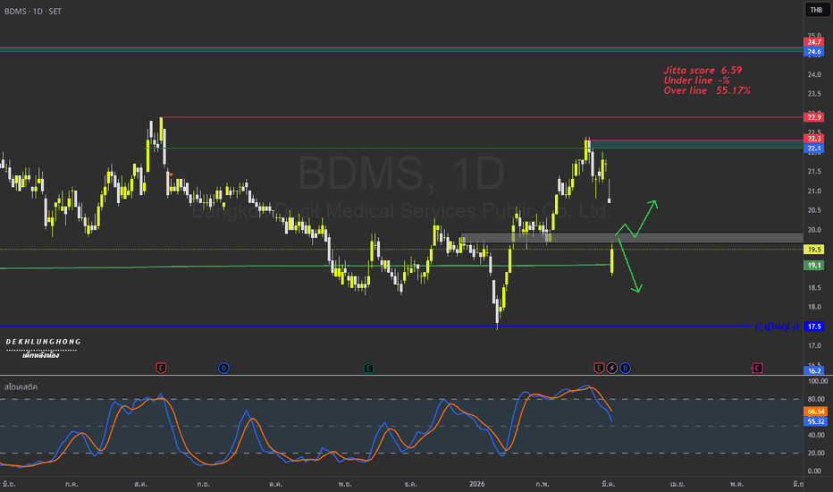Click the 2026 label on time axis

pyautogui.click(x=476, y=483)
